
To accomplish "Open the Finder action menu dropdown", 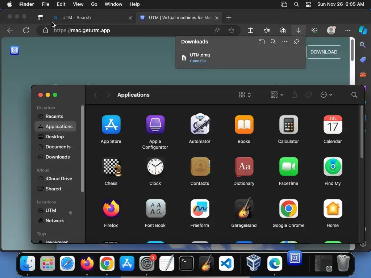I will 326,95.
